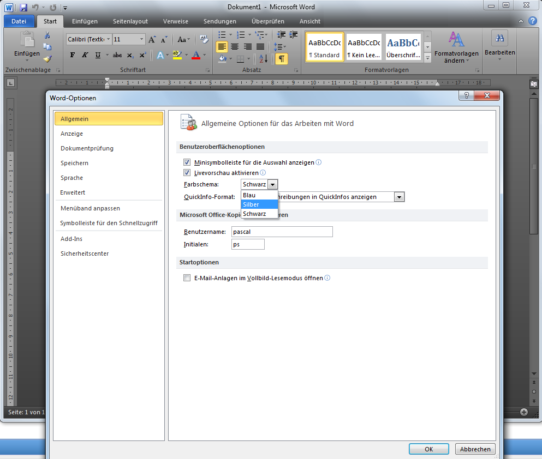Click the Copy icon in Zwischenablage

click(x=47, y=46)
